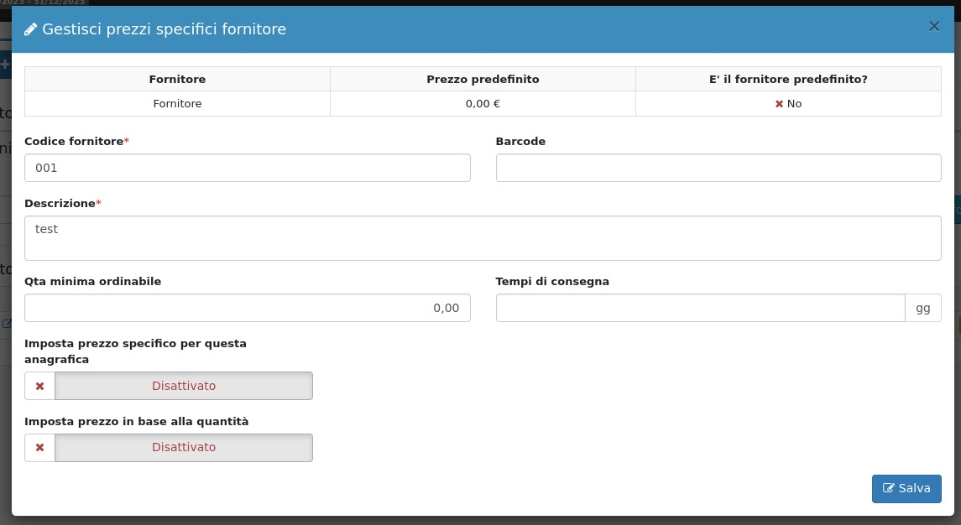Viewport: 961px width, 525px height.
Task: Click the E' il fornitore predefinito? header
Action: (788, 79)
